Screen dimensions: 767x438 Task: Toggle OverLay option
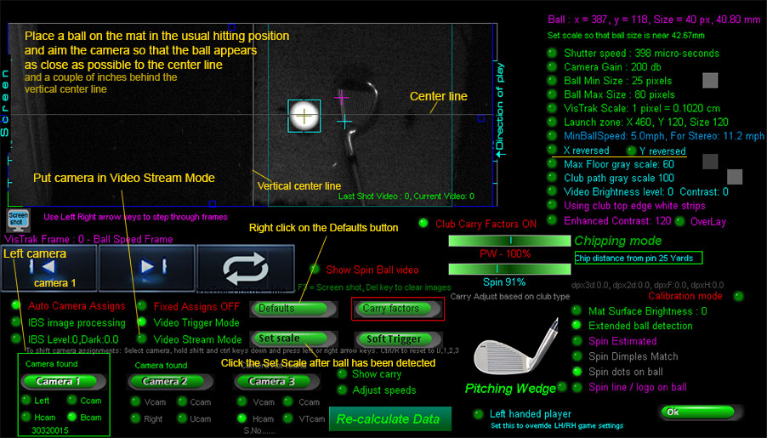coord(679,221)
